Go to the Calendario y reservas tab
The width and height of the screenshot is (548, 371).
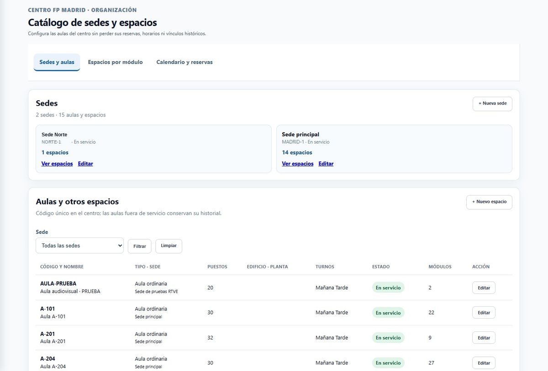coord(184,62)
